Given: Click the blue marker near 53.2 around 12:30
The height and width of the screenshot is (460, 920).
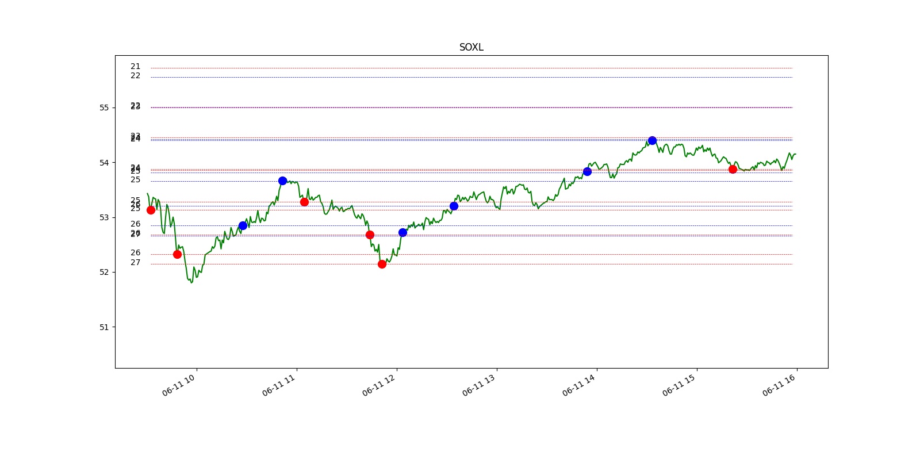Looking at the screenshot, I should [x=454, y=206].
